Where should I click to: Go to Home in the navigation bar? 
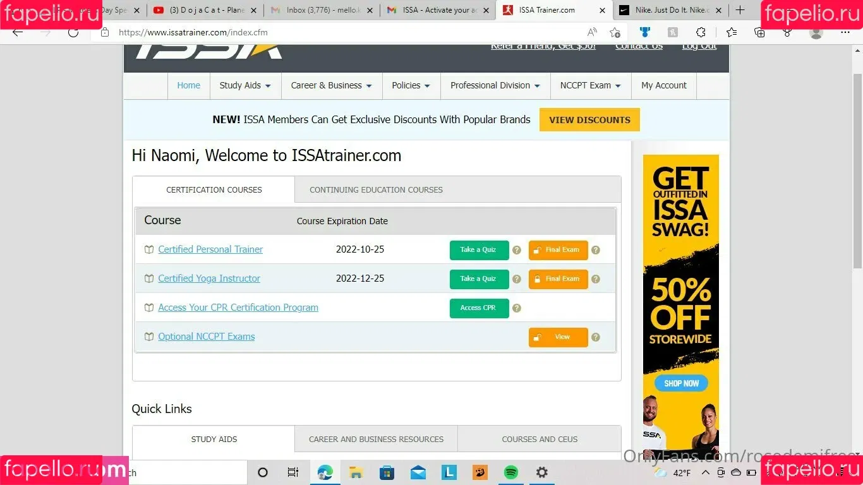point(188,85)
